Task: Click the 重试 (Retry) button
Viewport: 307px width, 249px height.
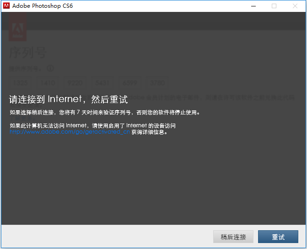Action: 278,237
